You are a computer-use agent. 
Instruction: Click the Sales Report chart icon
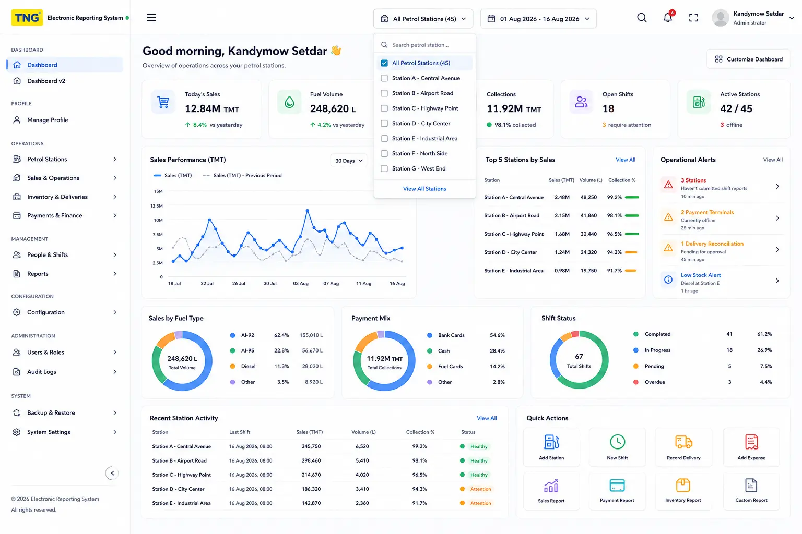click(551, 486)
